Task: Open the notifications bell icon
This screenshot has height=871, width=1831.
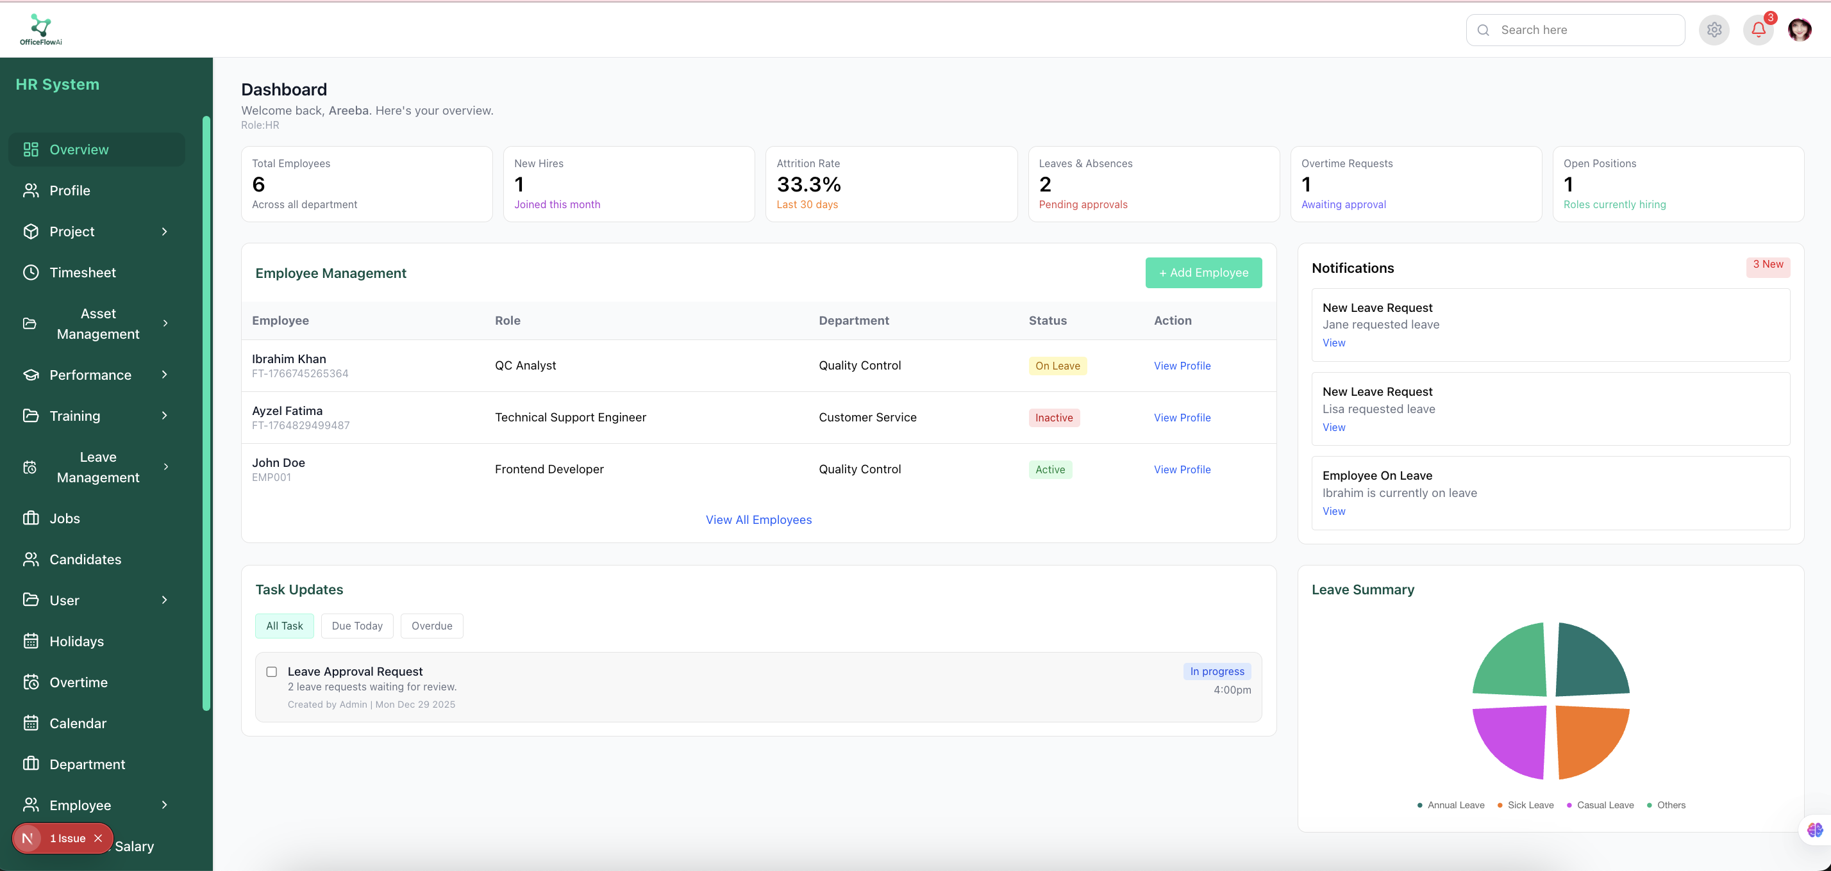Action: pos(1758,30)
